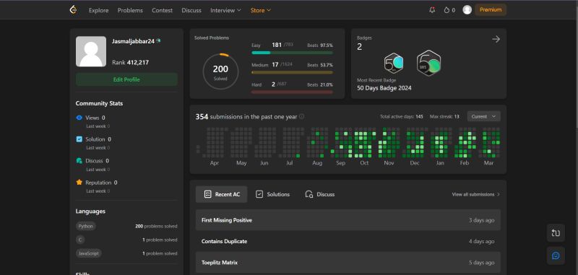Open the notifications bell icon
578x275 pixels.
tap(432, 10)
